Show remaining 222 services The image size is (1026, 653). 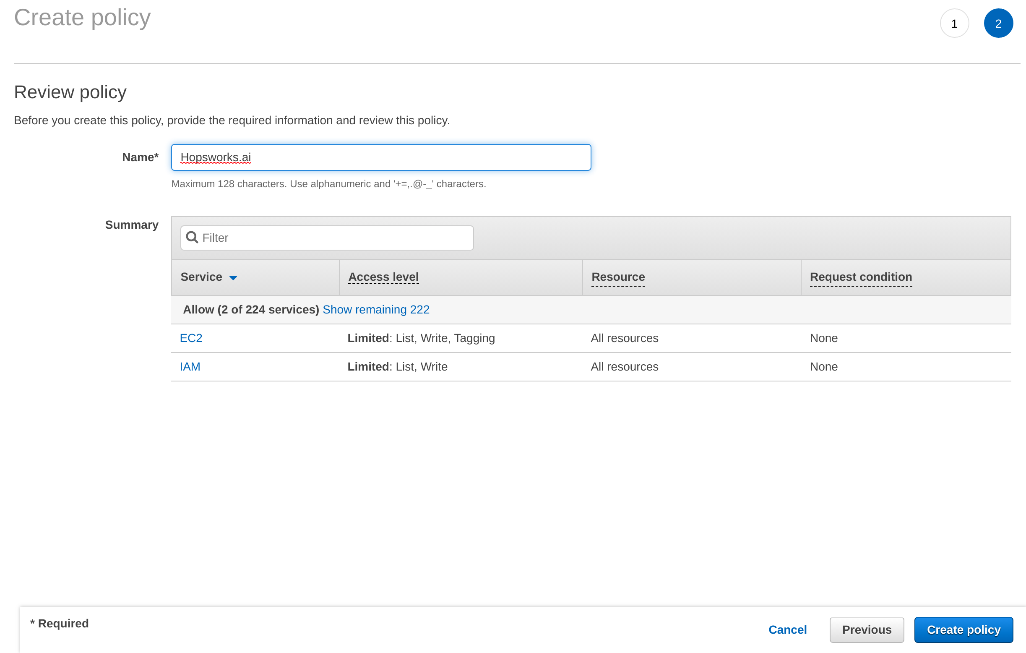coord(376,309)
